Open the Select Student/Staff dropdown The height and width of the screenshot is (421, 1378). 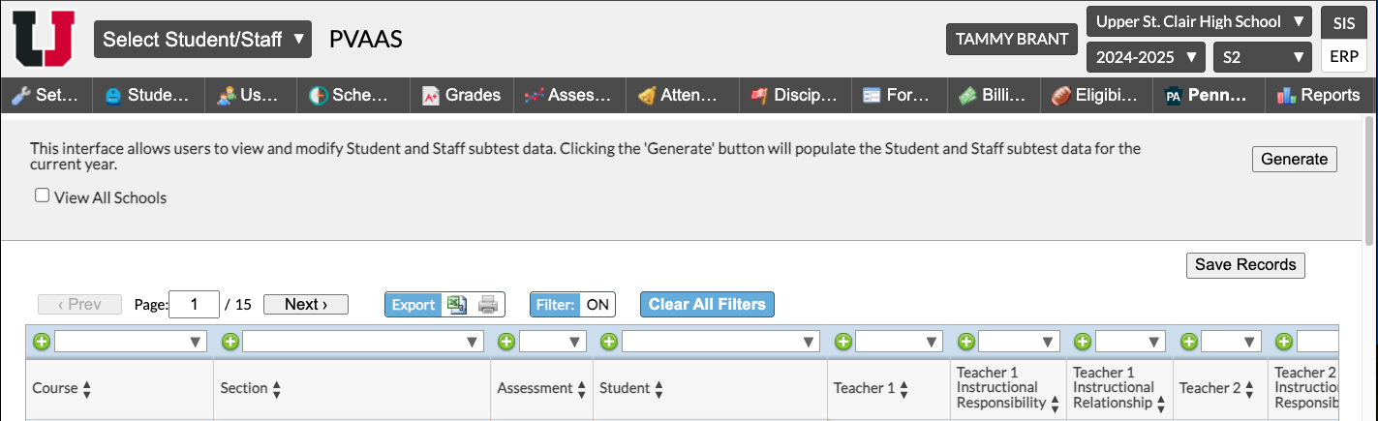click(x=202, y=40)
